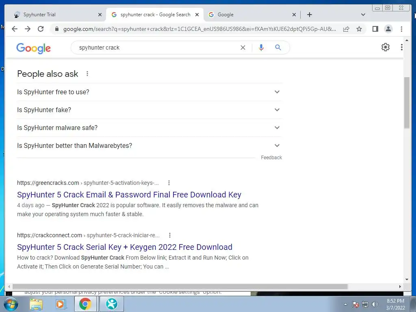Viewport: 416px width, 312px height.
Task: Open Windows Explorer from the taskbar
Action: [x=36, y=304]
